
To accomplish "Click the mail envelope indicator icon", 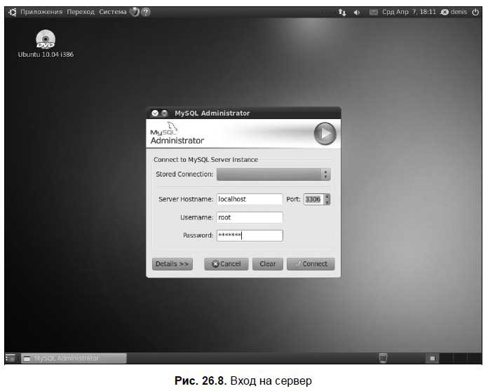I will (x=373, y=13).
